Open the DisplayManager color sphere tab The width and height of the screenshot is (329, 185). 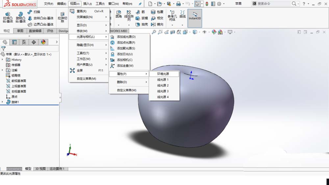click(43, 42)
